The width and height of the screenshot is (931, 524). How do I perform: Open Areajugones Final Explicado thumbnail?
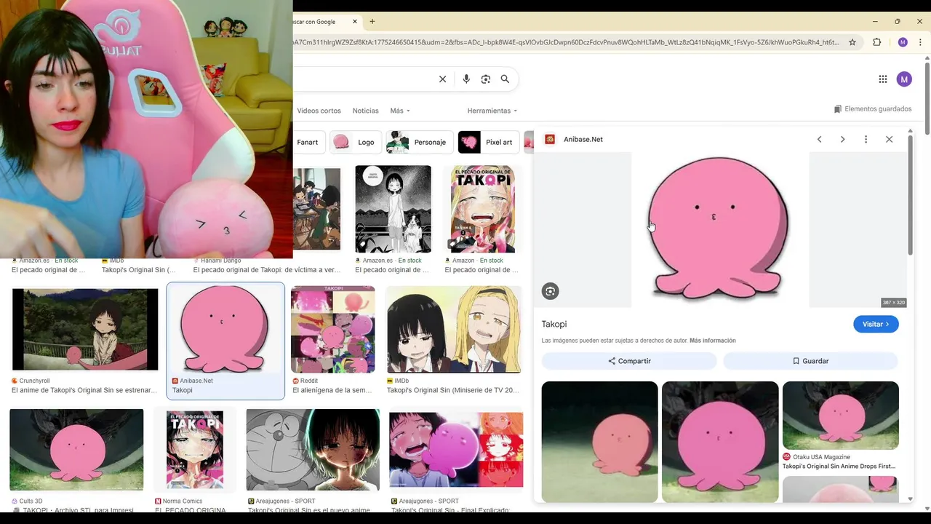pos(456,450)
